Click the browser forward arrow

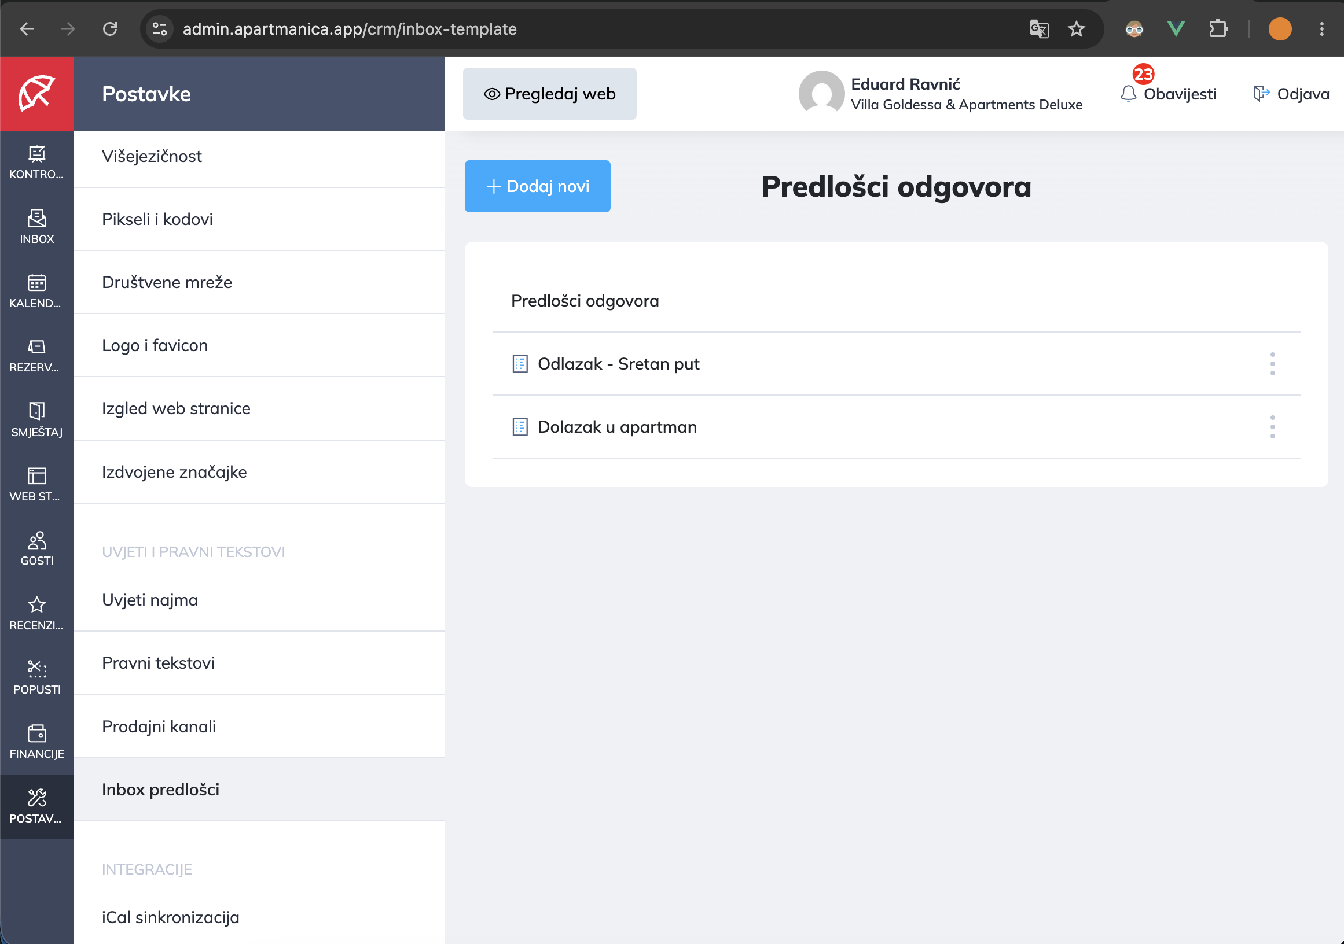tap(68, 29)
